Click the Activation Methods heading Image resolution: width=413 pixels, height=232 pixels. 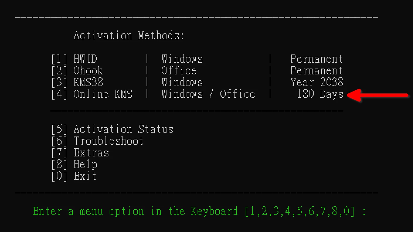click(129, 36)
